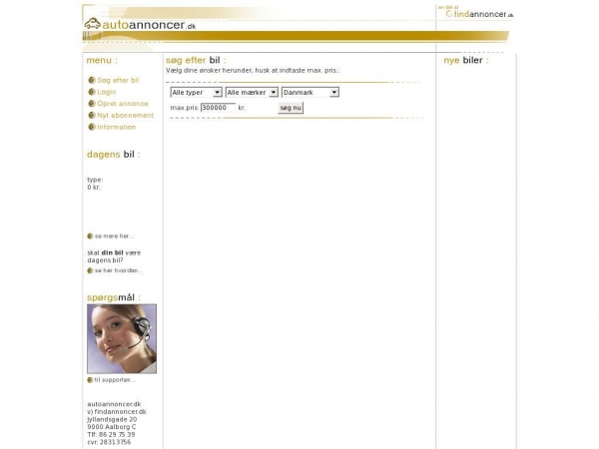Click the autoannoncer.dk car logo

[x=140, y=24]
